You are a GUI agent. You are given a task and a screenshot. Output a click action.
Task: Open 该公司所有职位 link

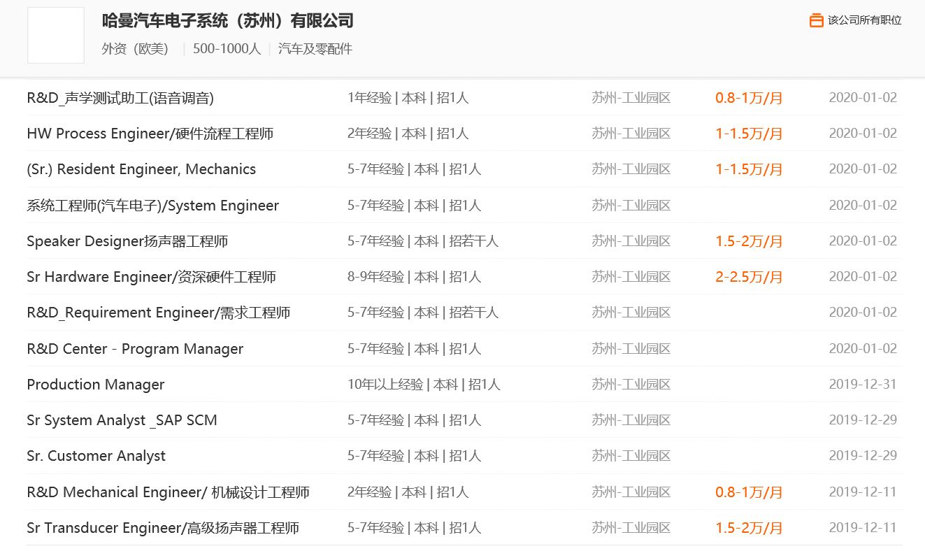click(x=864, y=20)
